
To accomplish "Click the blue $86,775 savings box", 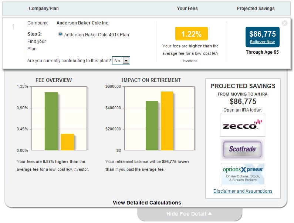I will (262, 37).
